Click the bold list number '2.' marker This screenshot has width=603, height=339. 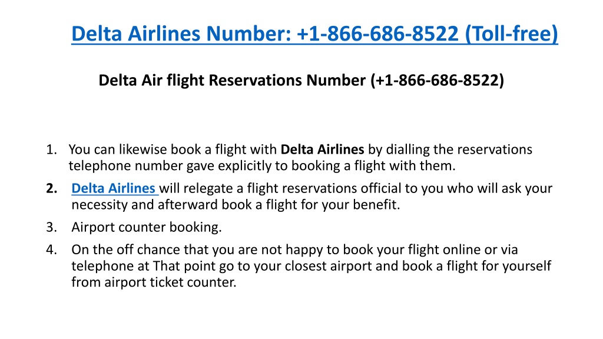52,188
